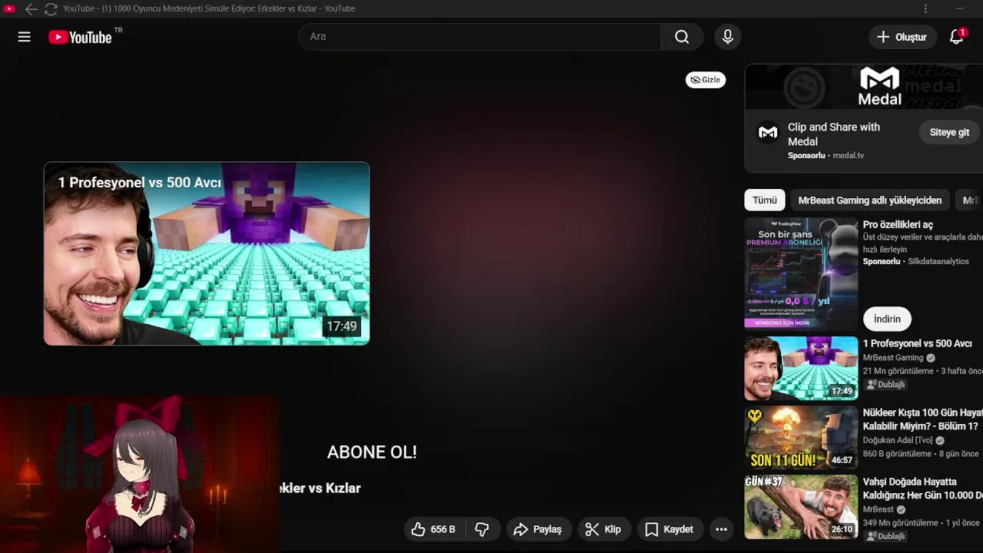Click the Gizle hide overlay button

[706, 80]
